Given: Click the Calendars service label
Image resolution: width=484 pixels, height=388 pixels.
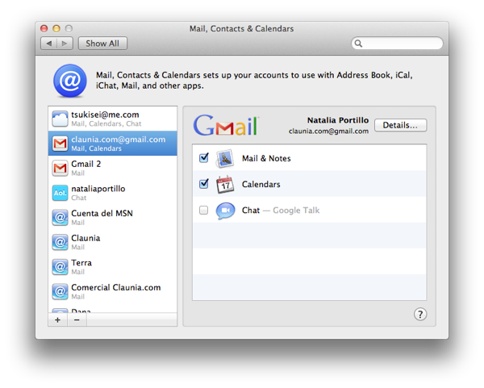Looking at the screenshot, I should pyautogui.click(x=261, y=184).
